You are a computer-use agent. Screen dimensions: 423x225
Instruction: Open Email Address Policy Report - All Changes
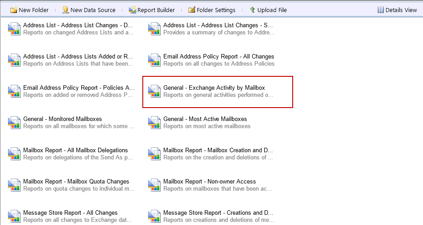pyautogui.click(x=219, y=56)
